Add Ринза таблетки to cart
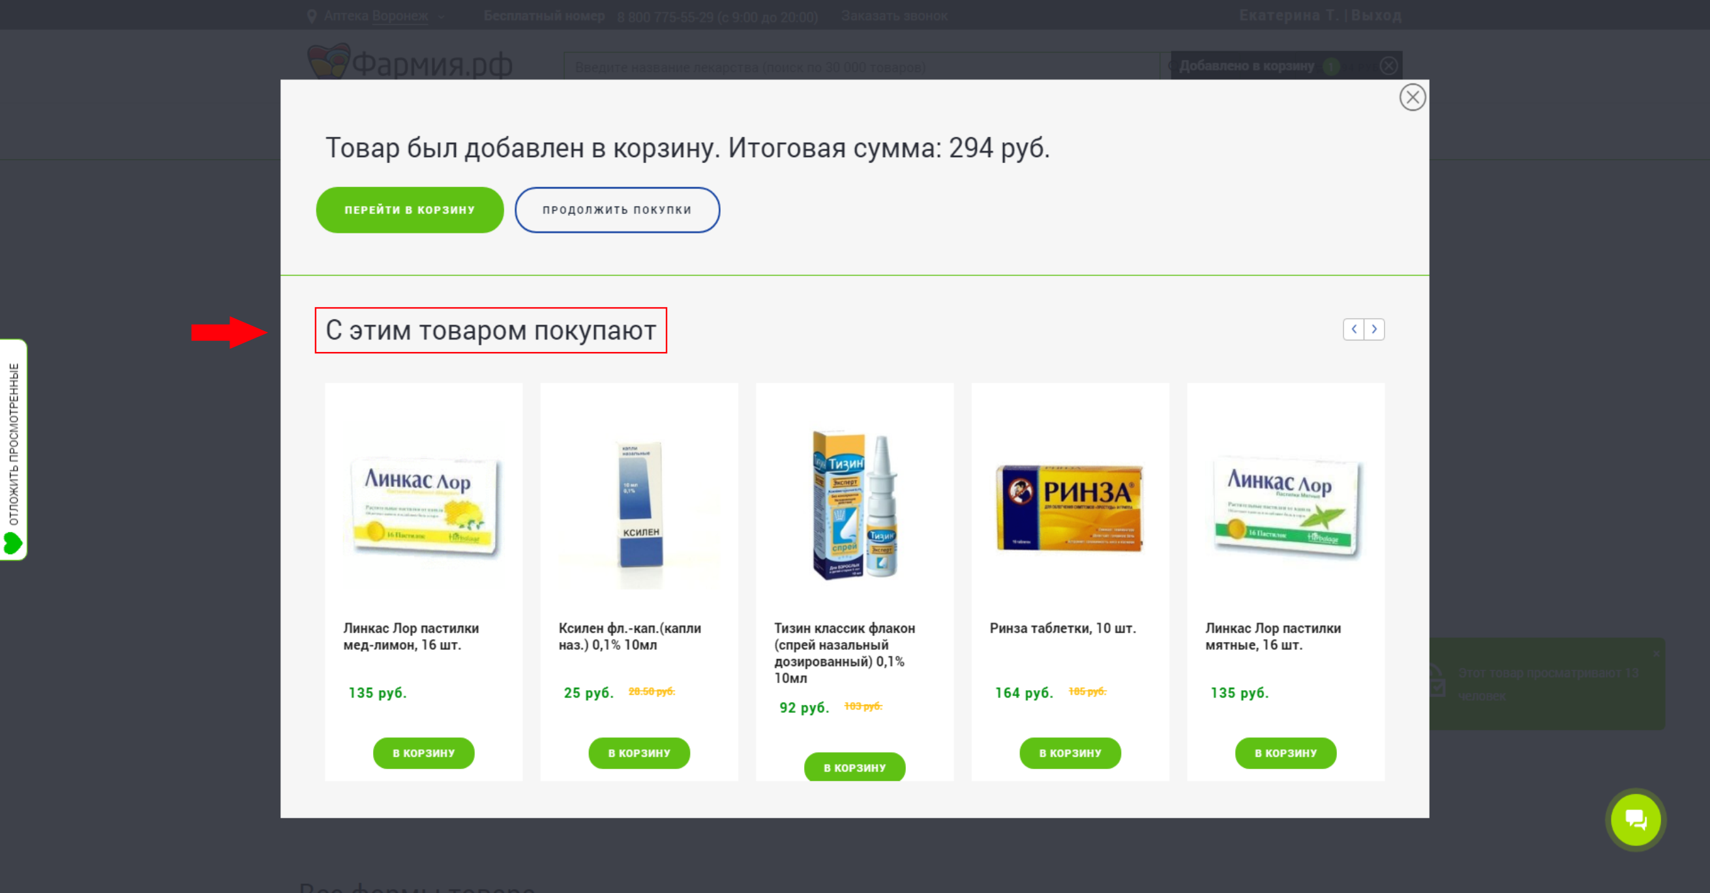Viewport: 1710px width, 893px height. pyautogui.click(x=1070, y=753)
